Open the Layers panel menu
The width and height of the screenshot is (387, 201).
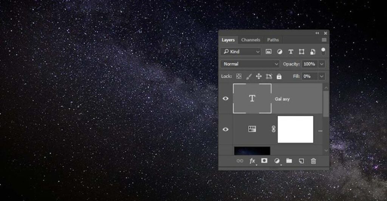pos(324,40)
